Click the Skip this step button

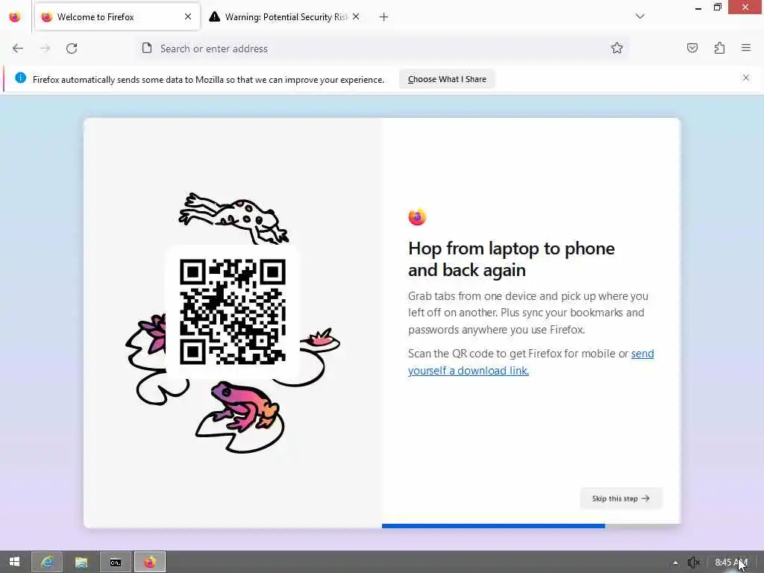621,498
